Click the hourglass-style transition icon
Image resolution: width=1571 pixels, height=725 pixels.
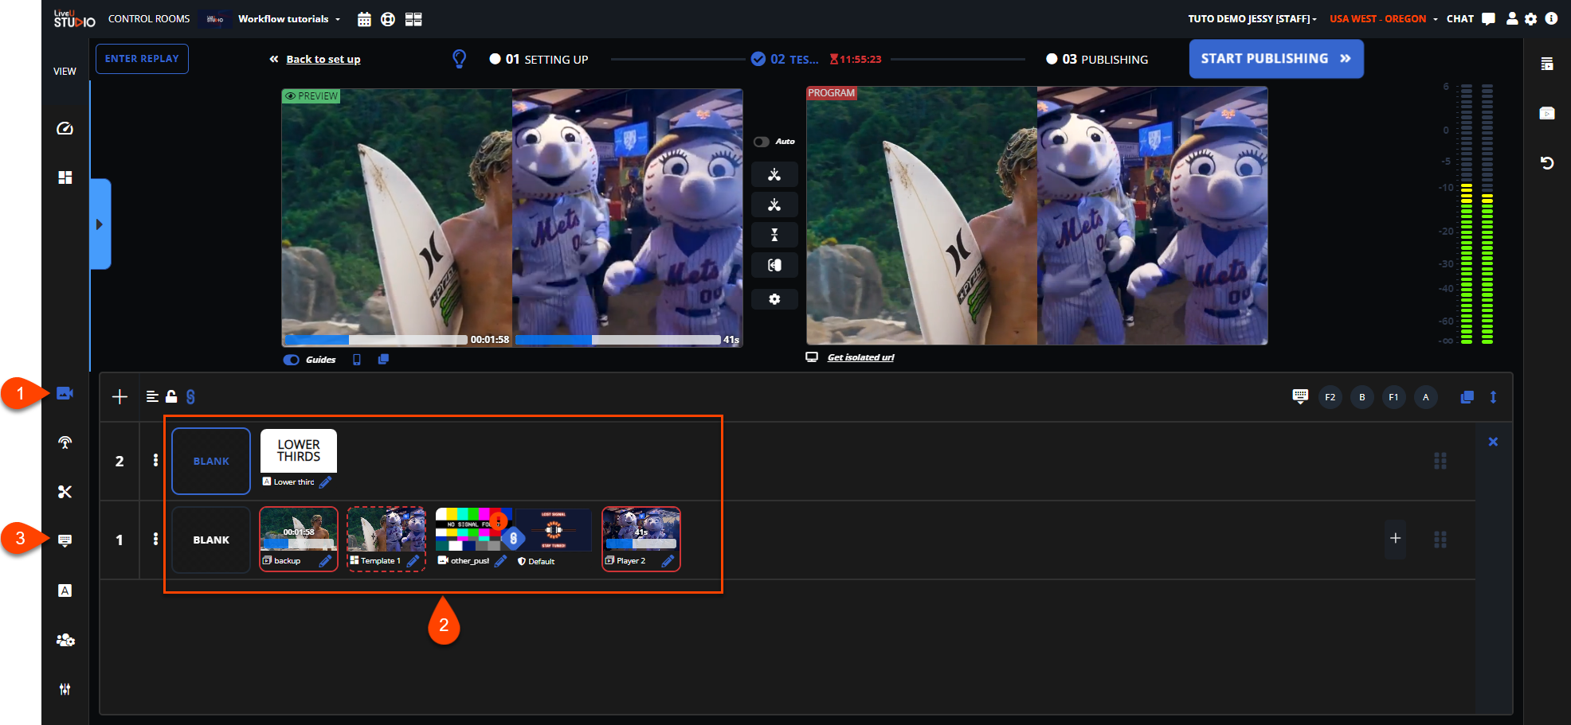pos(774,235)
